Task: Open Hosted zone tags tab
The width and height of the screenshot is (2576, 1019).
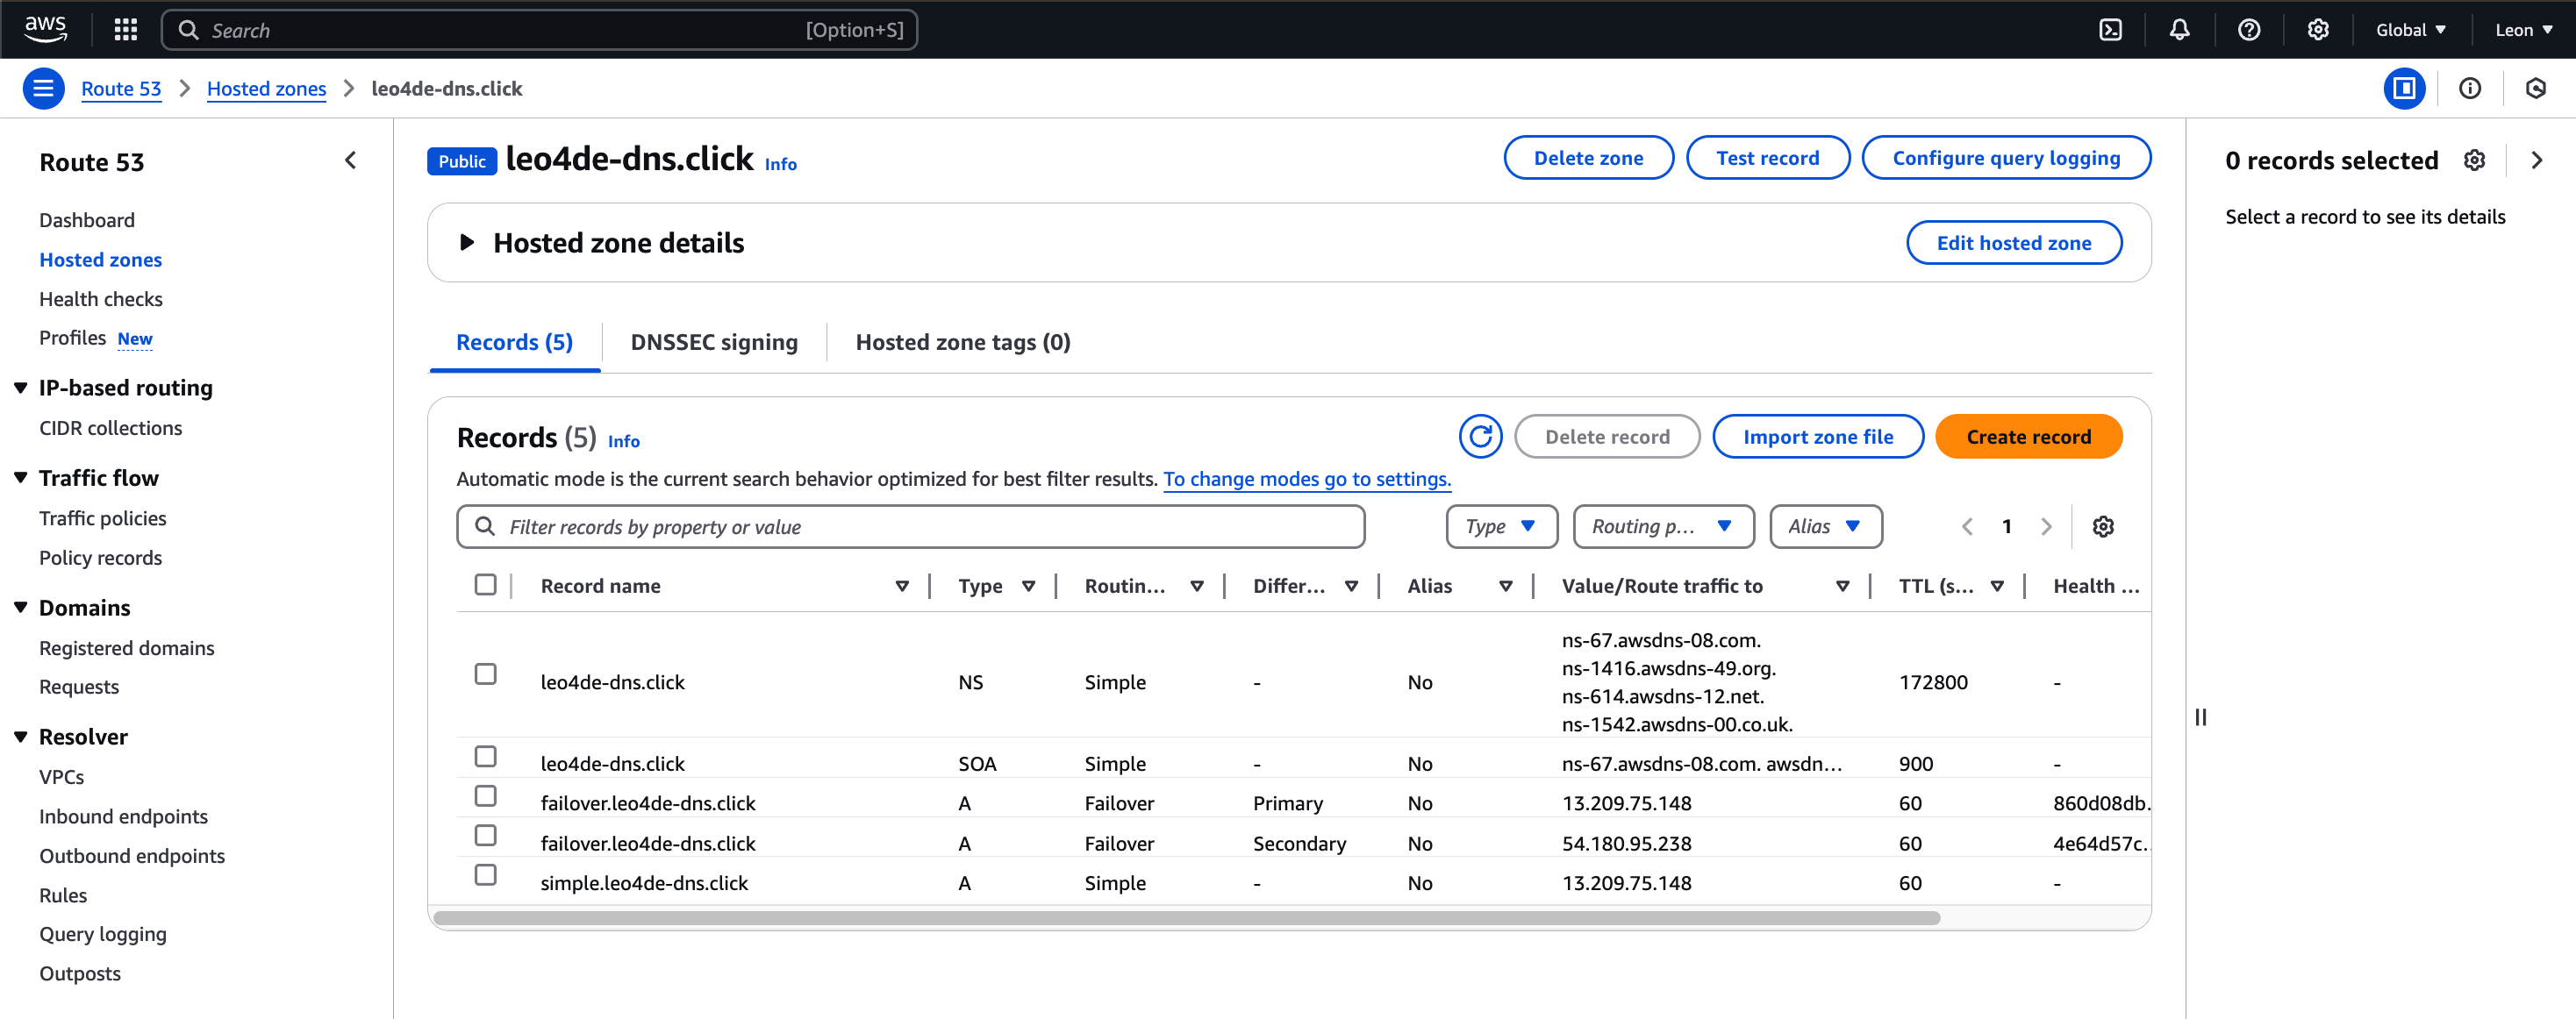Action: coord(962,343)
